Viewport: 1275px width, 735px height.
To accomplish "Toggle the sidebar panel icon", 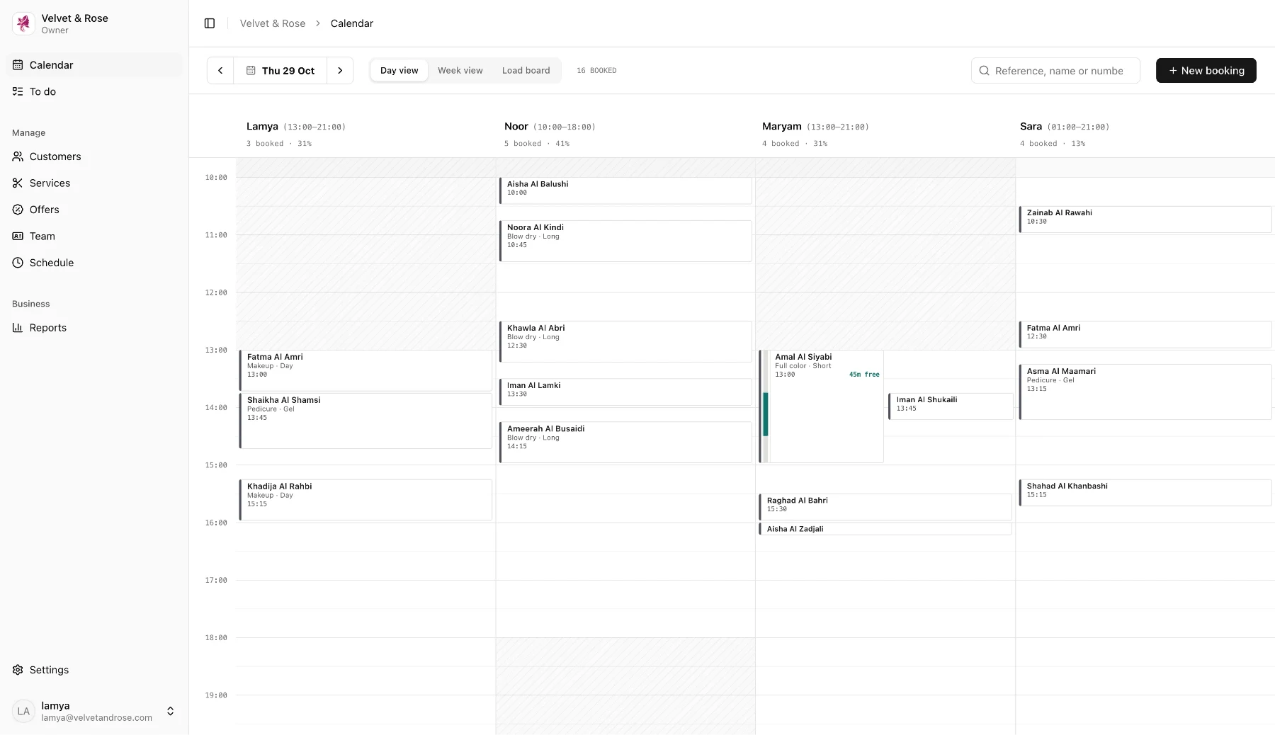I will click(210, 23).
